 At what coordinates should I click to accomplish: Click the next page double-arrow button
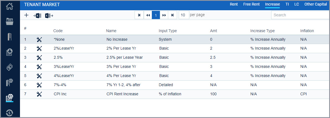click(164, 15)
